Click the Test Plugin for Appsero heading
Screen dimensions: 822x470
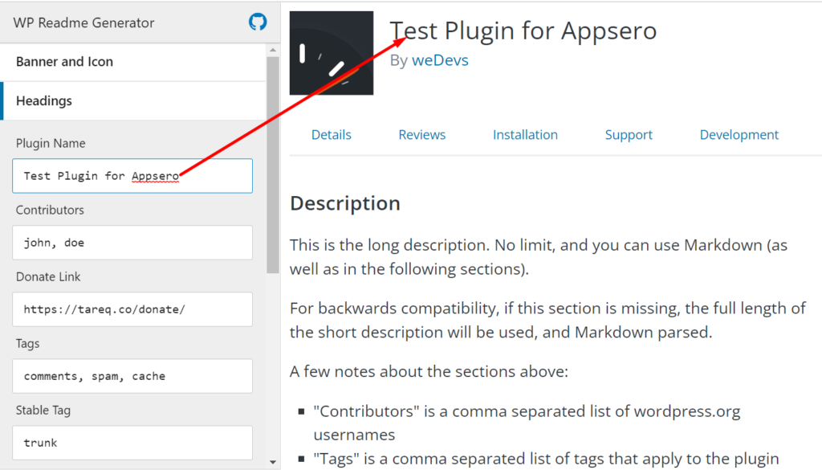tap(523, 31)
